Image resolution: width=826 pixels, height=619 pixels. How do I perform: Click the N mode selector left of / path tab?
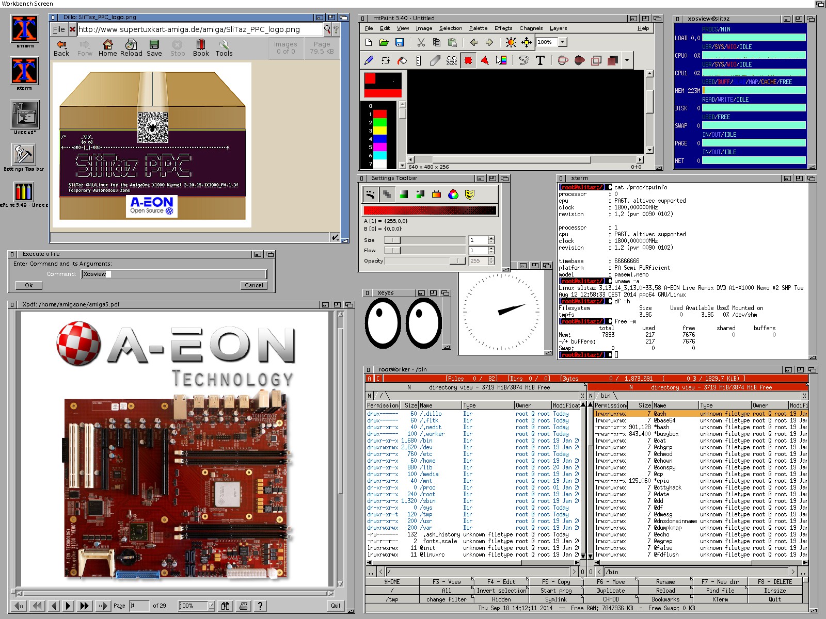coord(369,396)
